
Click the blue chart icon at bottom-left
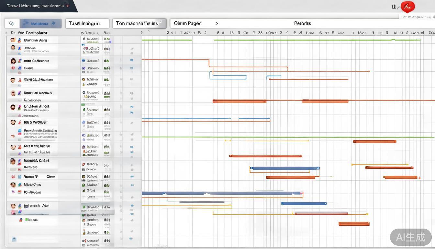pos(14,239)
